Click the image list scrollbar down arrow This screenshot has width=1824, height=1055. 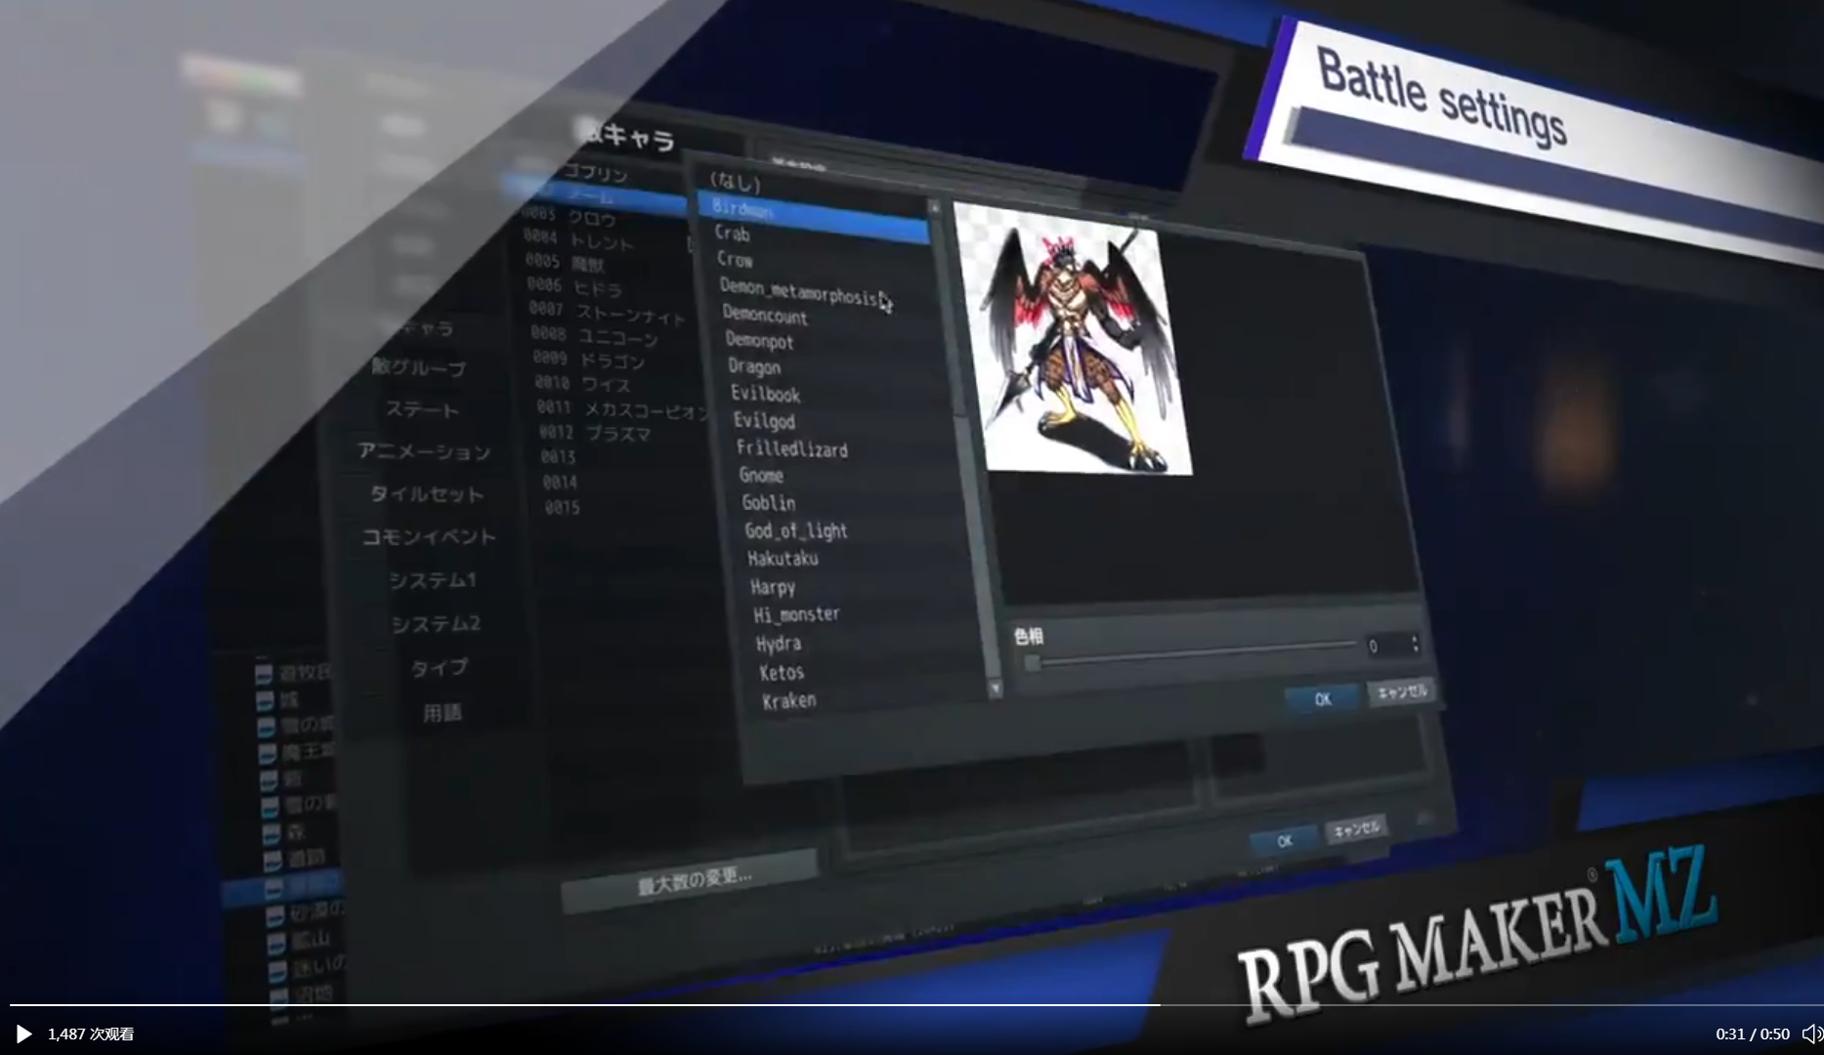[x=995, y=689]
